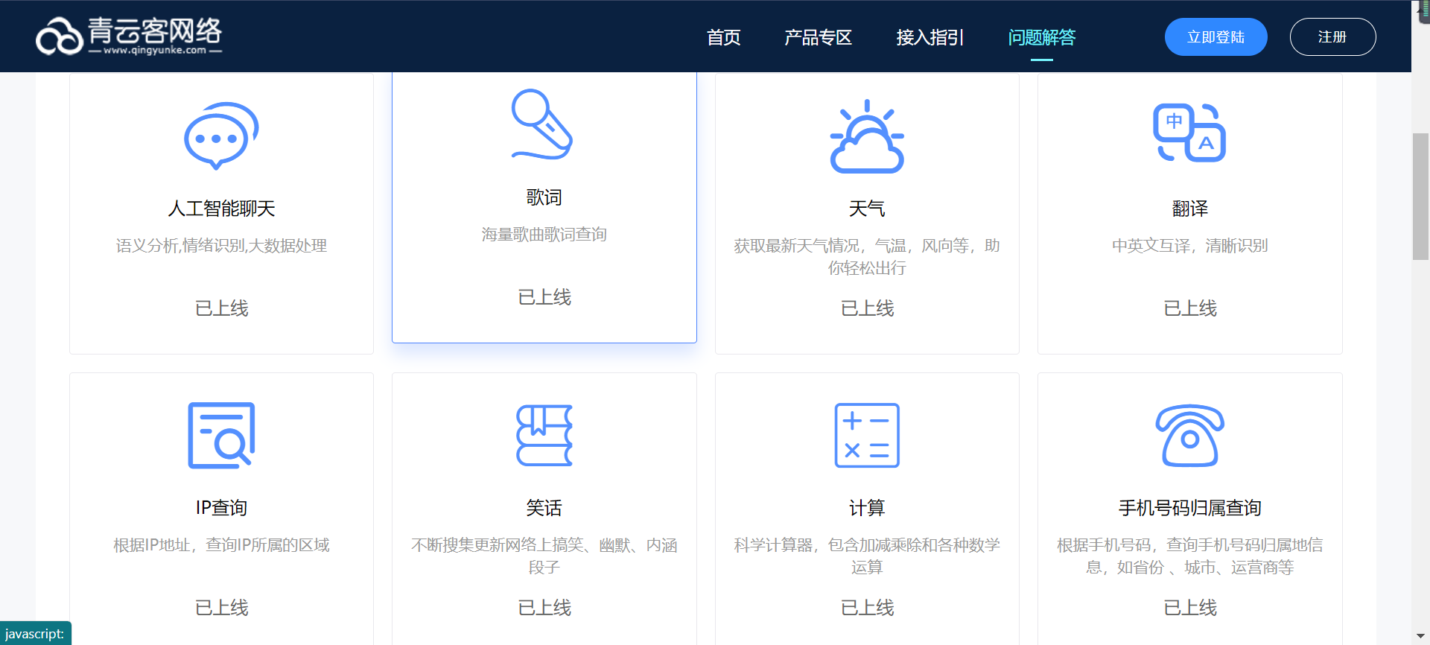Click 已上线 status under 歌词
Viewport: 1430px width, 645px height.
544,297
